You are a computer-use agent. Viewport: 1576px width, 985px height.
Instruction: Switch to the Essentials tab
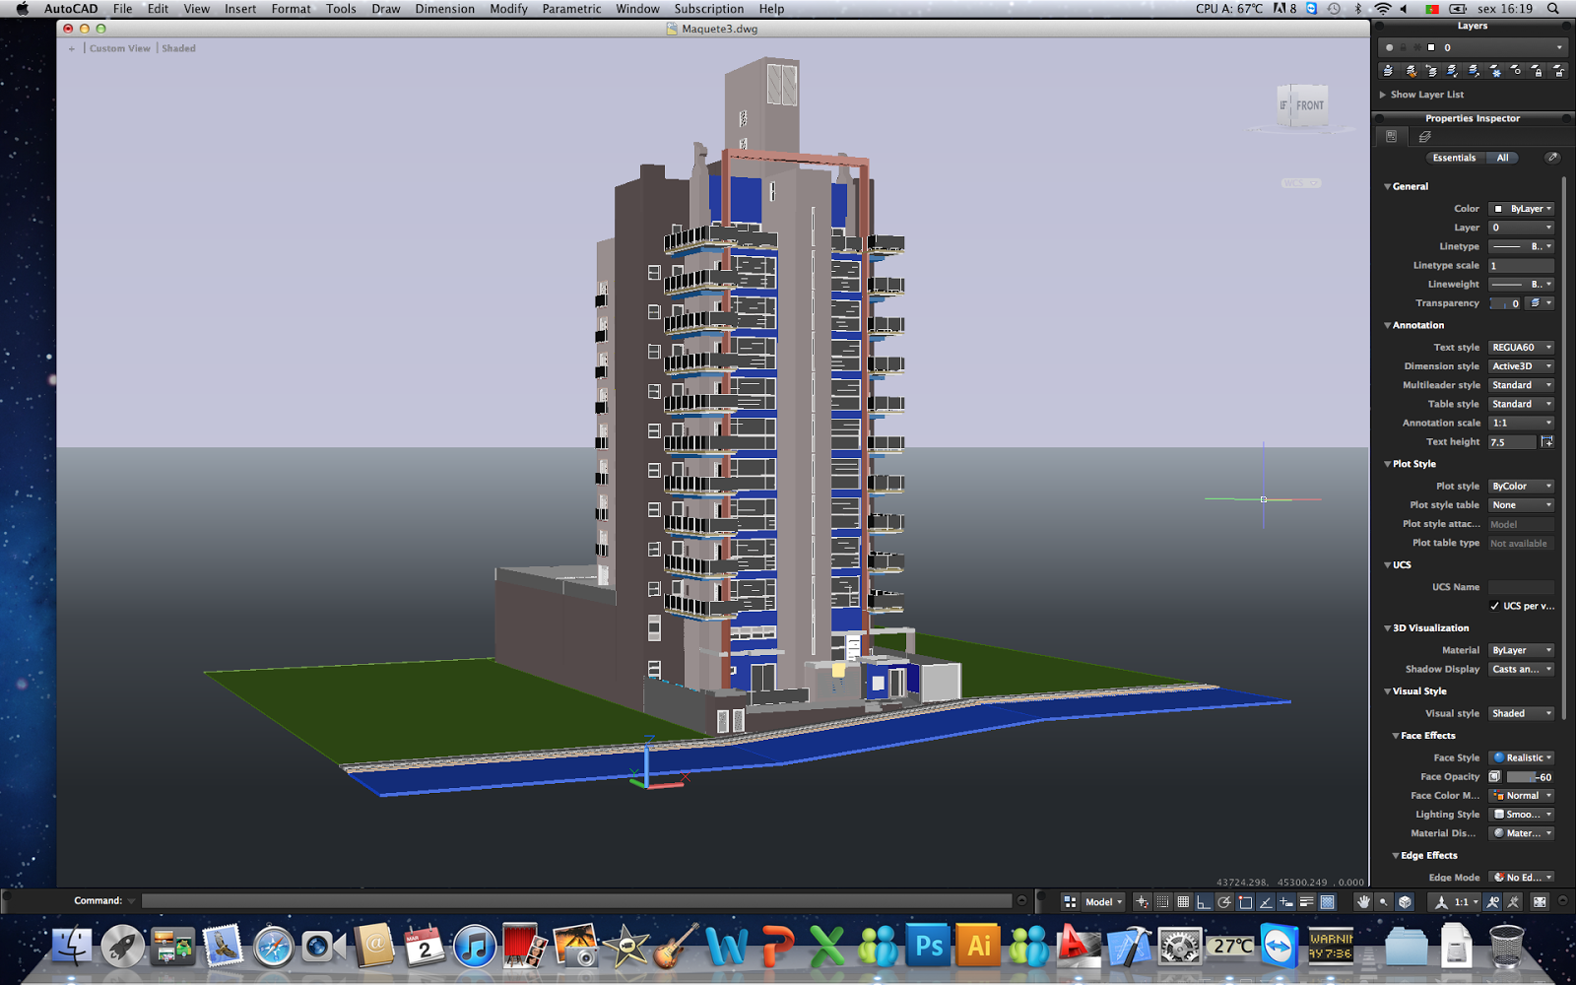1454,158
